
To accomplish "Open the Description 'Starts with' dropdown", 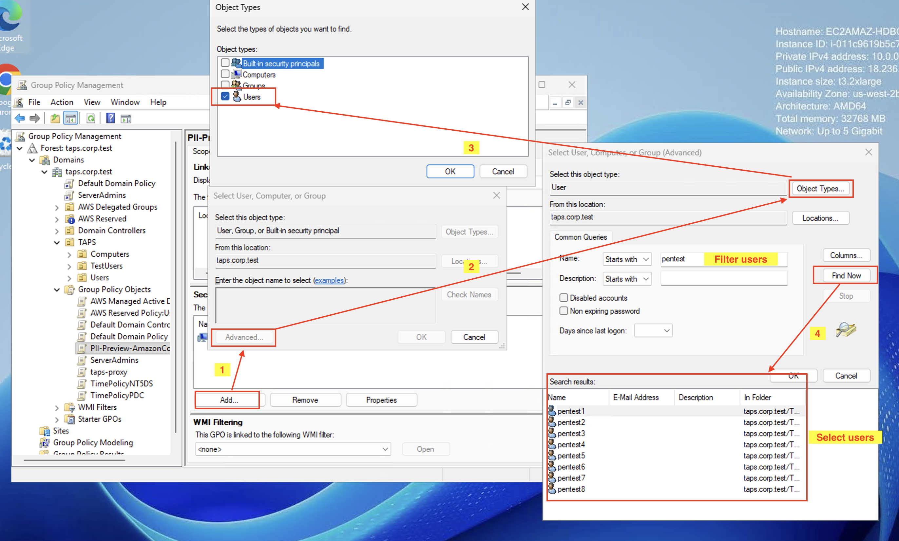I will pos(627,279).
